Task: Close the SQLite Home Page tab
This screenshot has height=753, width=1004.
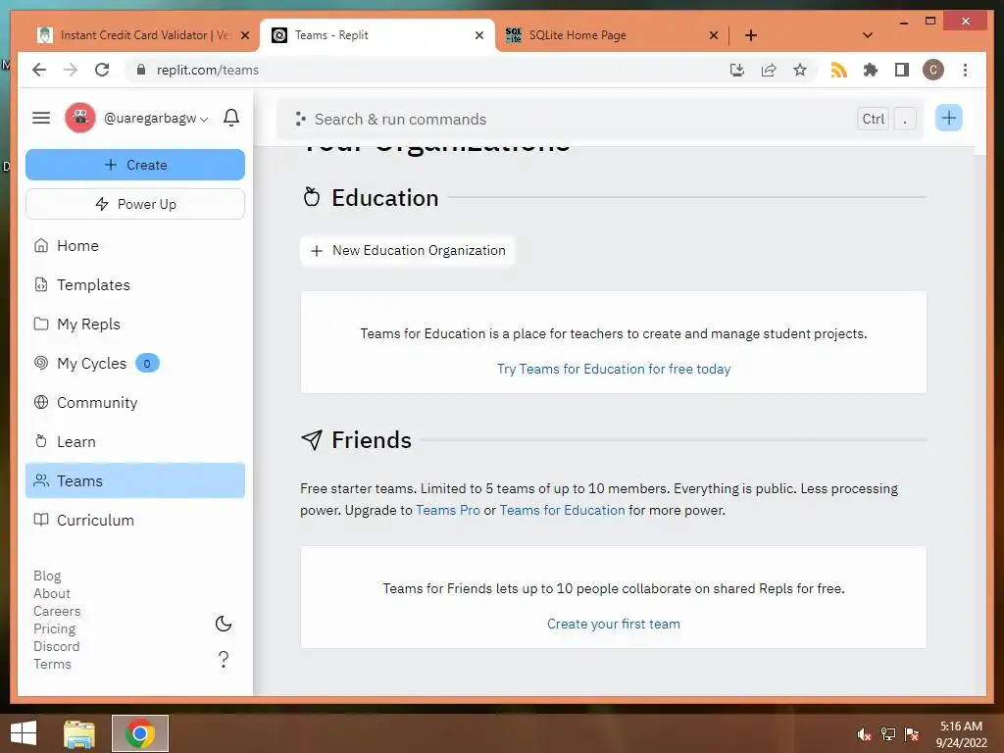Action: (x=714, y=35)
